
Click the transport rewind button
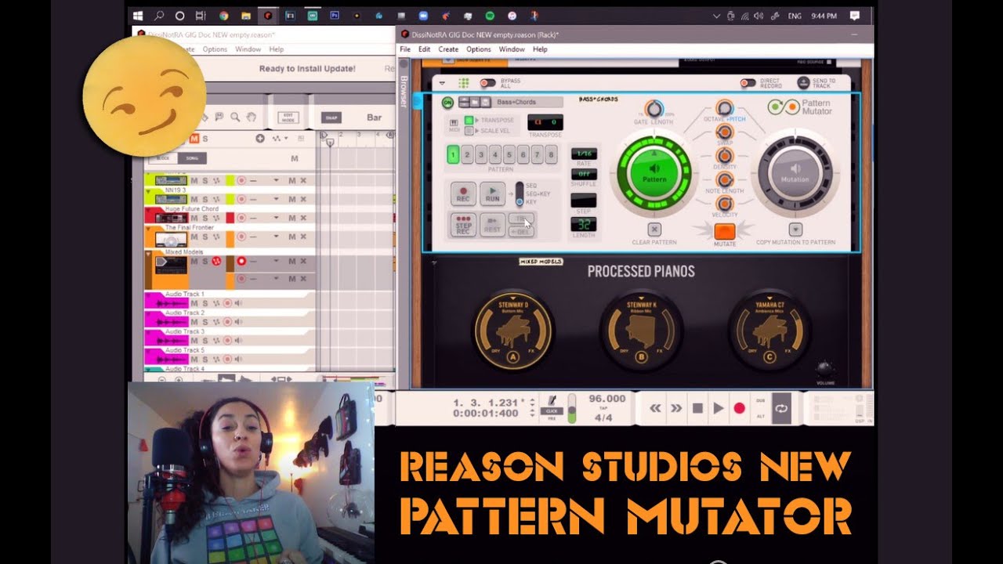[x=655, y=408]
